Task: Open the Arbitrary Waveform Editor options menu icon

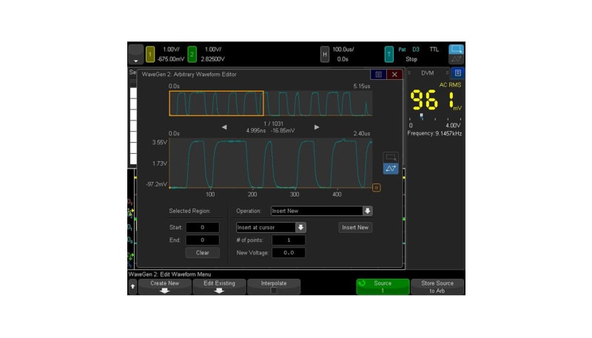Action: 378,74
